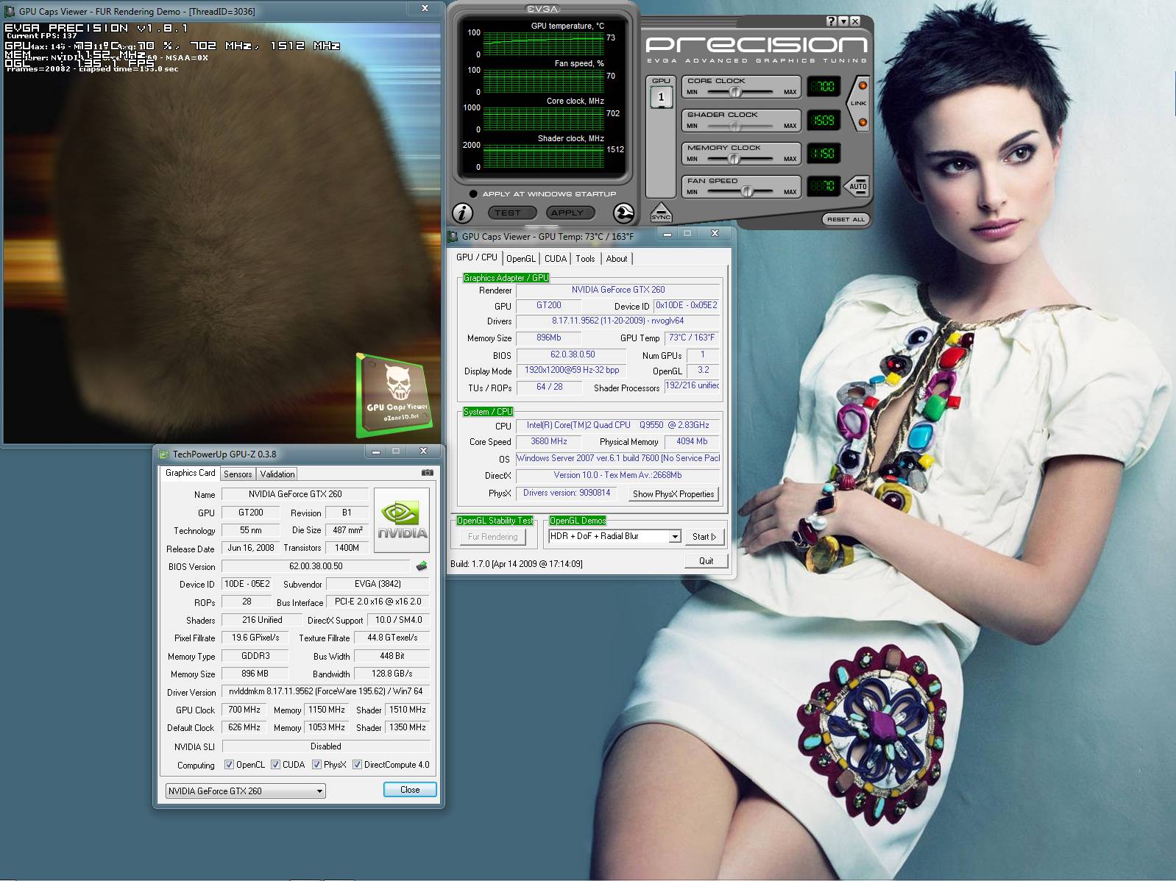Click the BIOS save chip icon in GPU-Z
Image resolution: width=1176 pixels, height=881 pixels.
[x=422, y=566]
